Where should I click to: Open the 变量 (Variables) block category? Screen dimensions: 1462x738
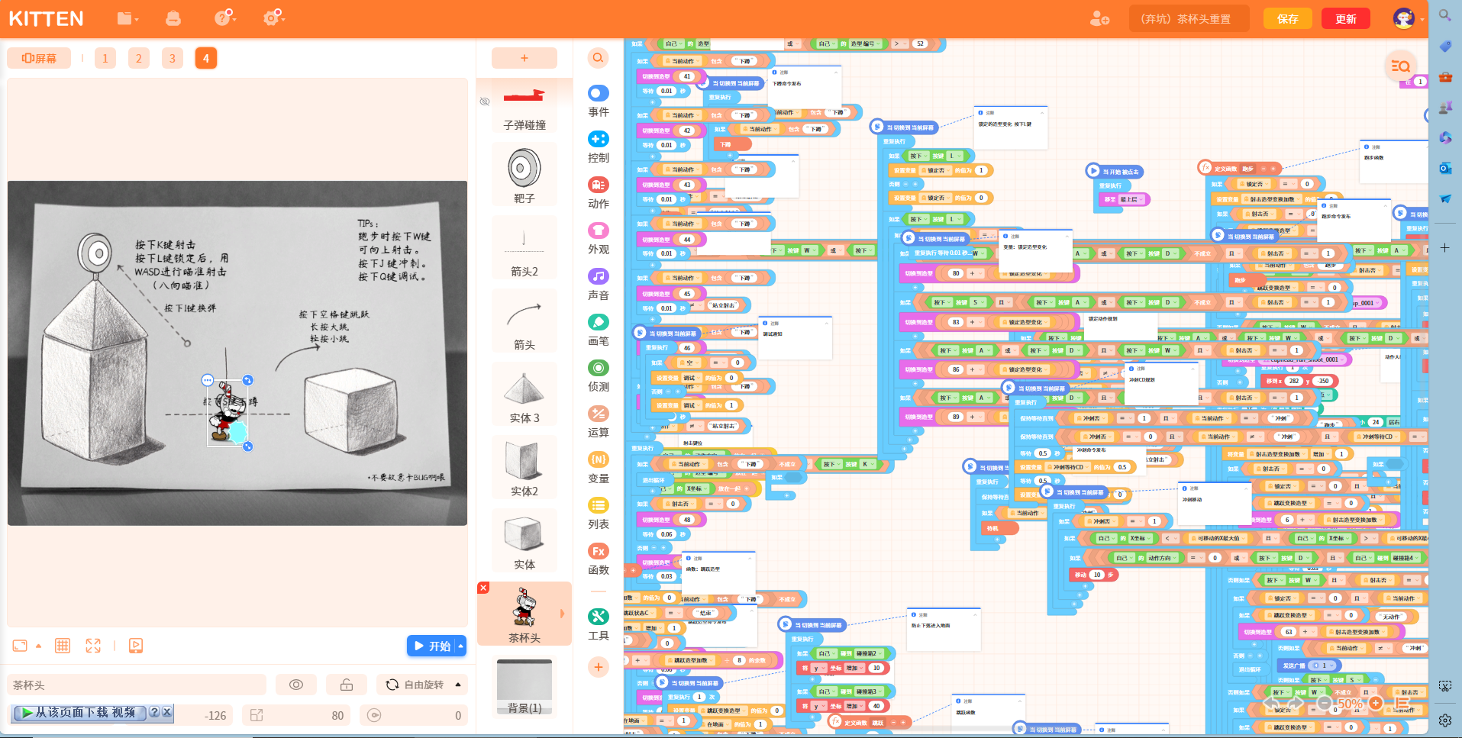click(x=599, y=468)
